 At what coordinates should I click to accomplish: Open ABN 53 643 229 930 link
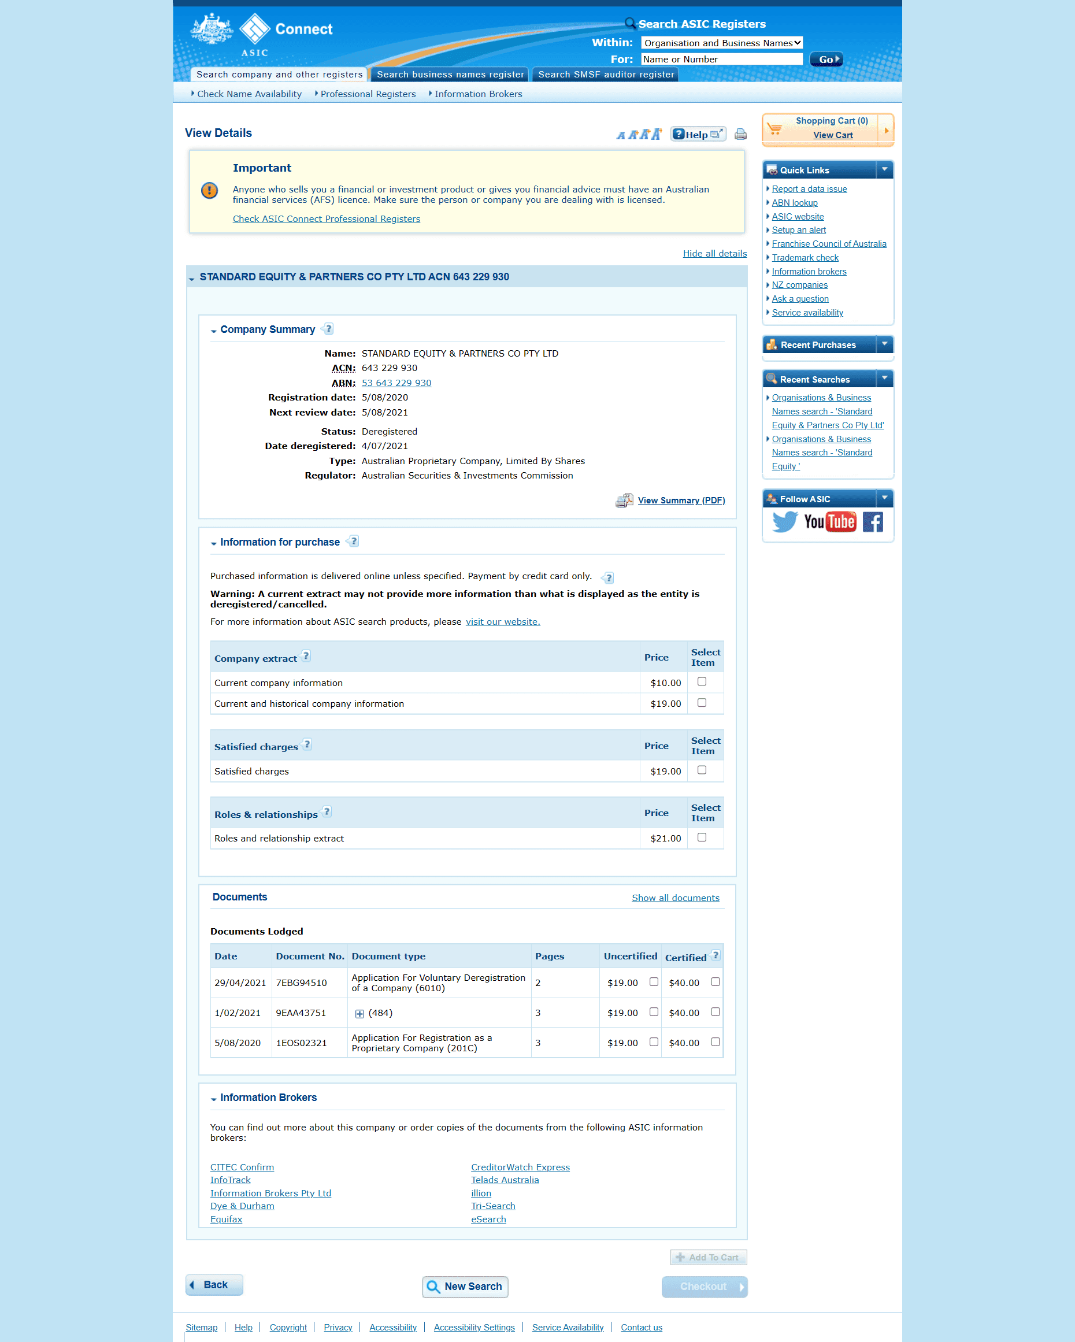[x=396, y=383]
